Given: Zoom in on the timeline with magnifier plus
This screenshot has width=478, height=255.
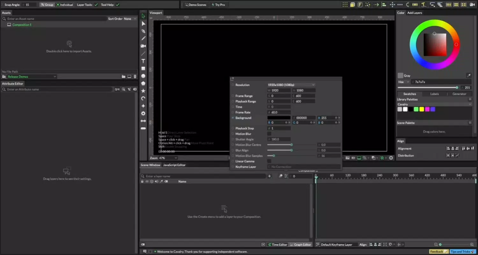Looking at the screenshot, I should [x=472, y=244].
